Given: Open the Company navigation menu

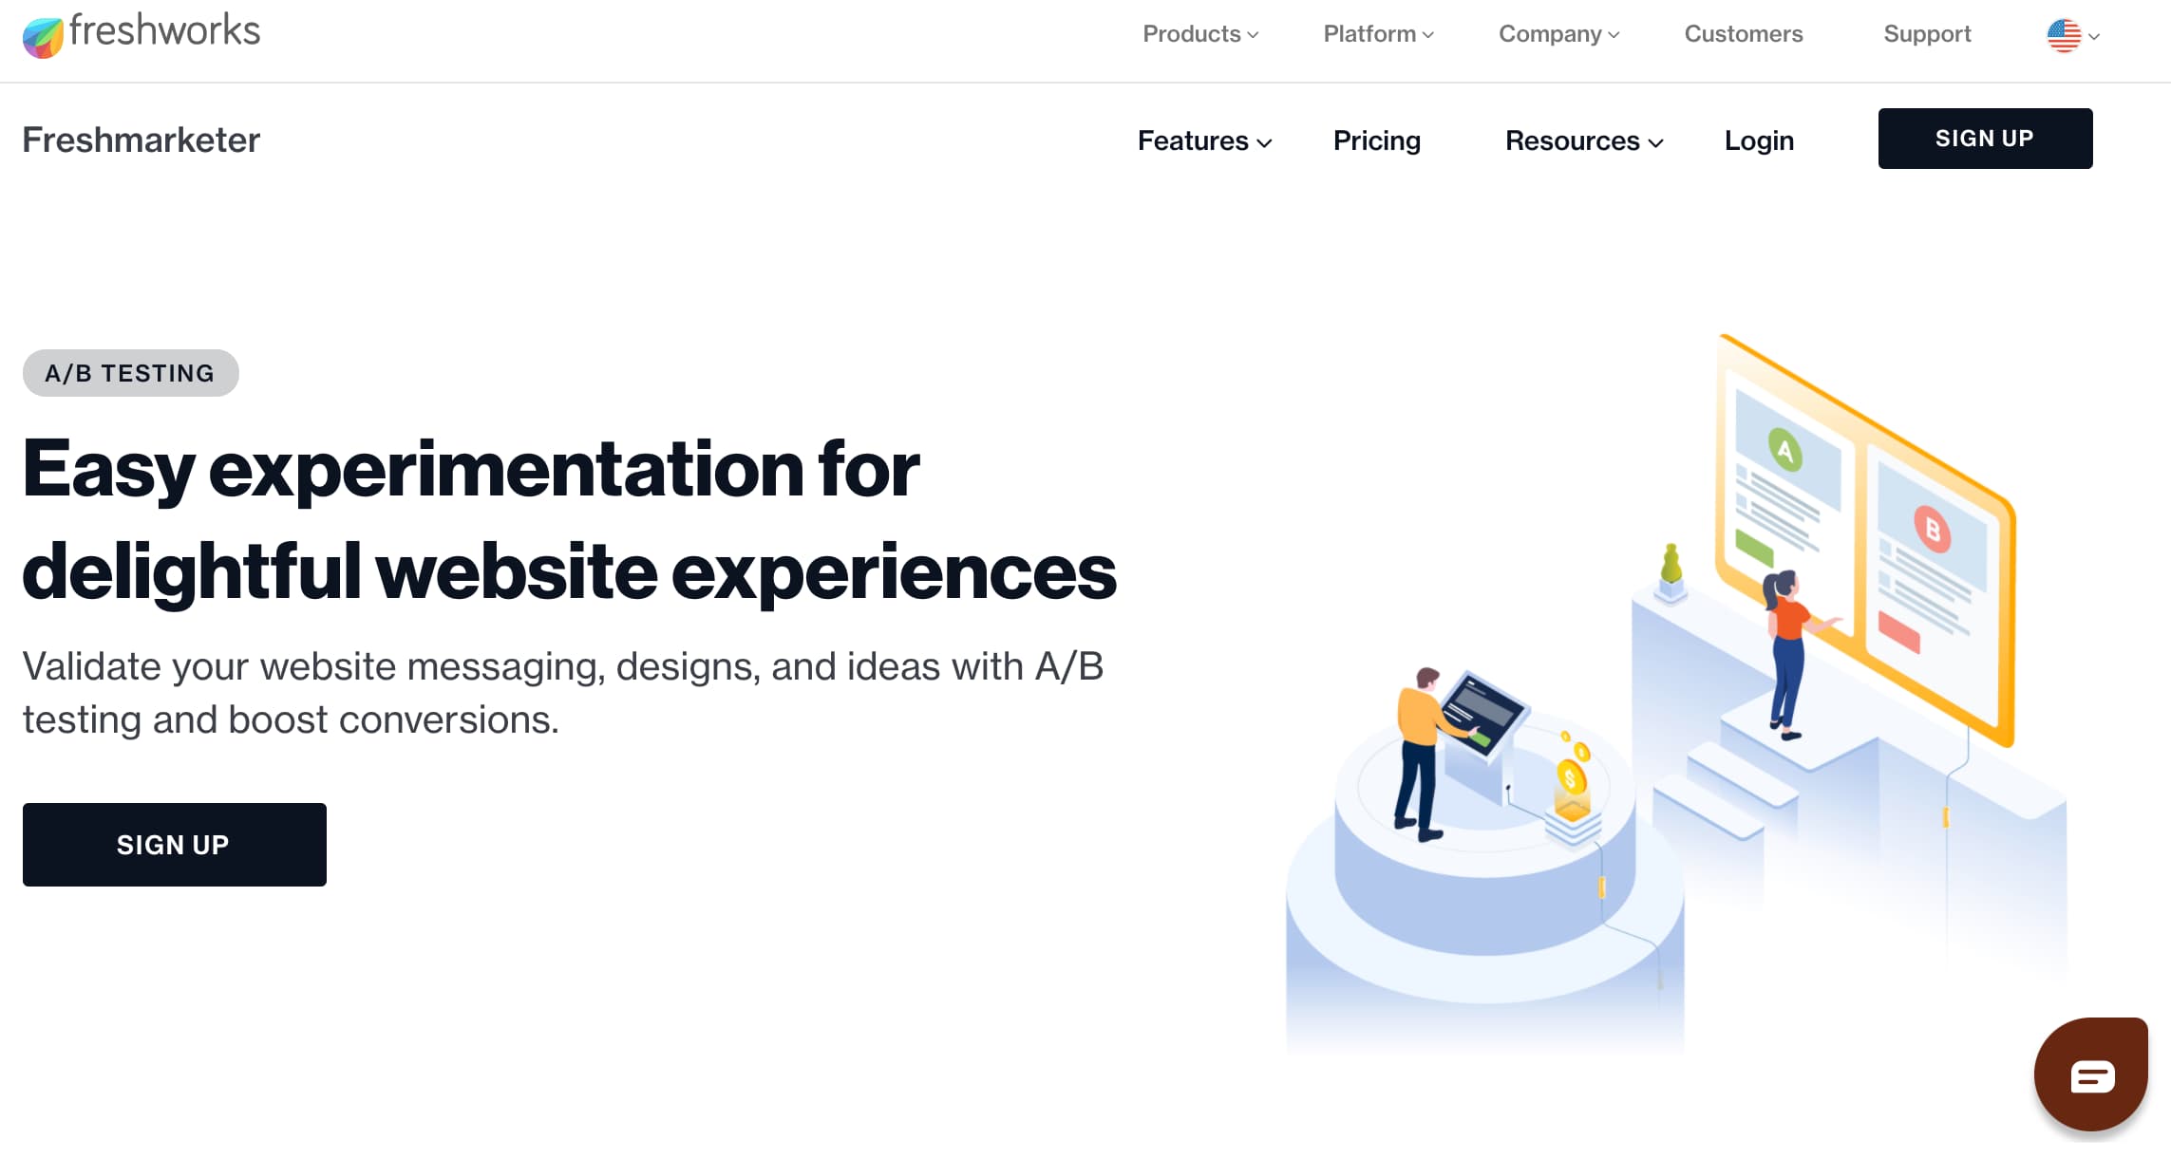Looking at the screenshot, I should tap(1557, 36).
